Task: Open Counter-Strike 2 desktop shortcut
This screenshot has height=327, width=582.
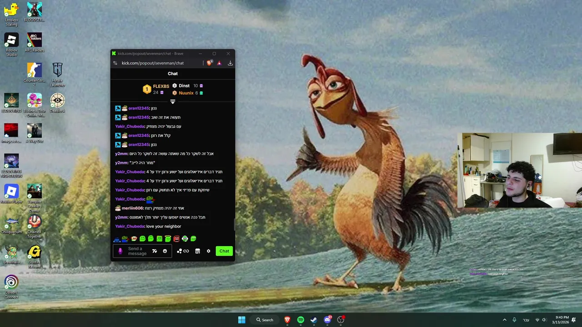Action: (x=34, y=75)
